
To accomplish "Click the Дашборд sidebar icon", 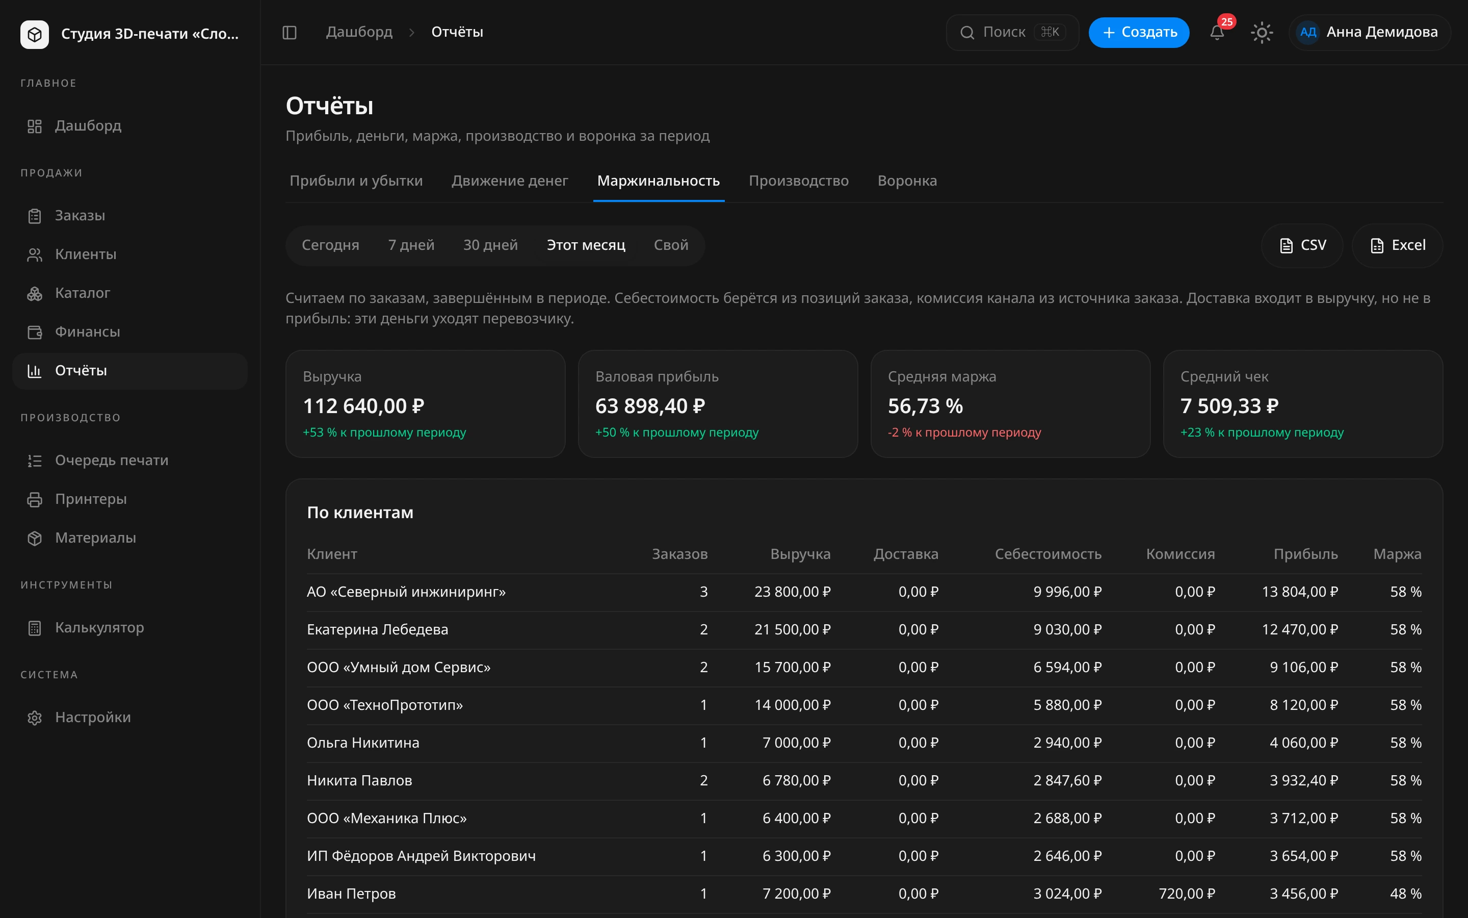I will tap(35, 126).
